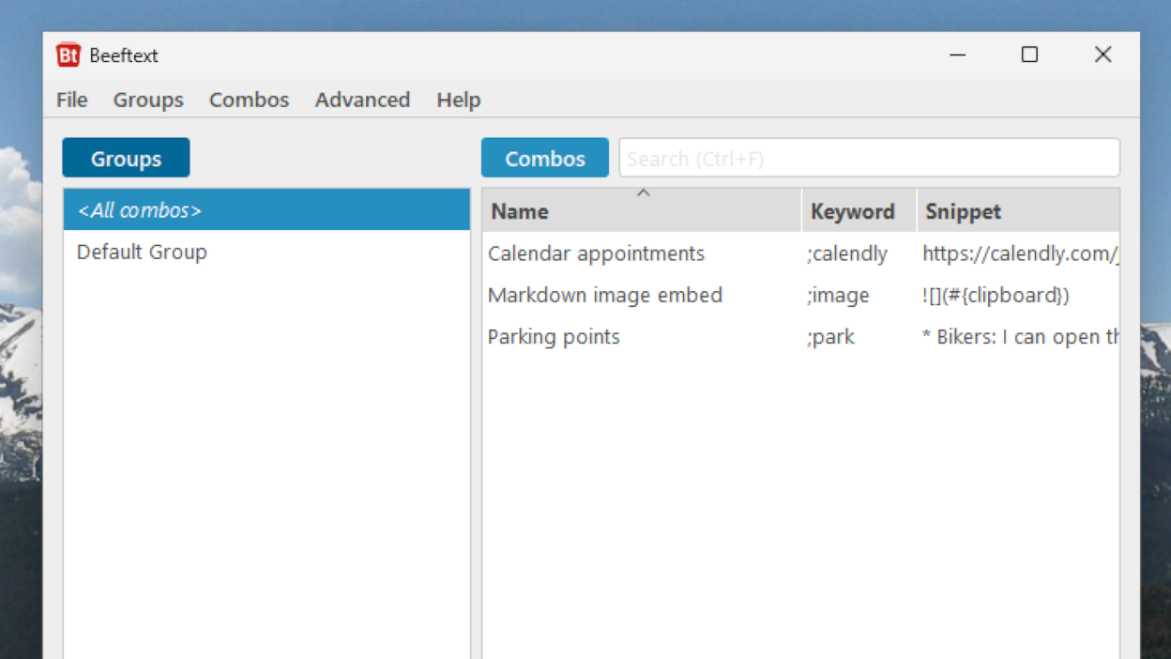Select the Parking points combo

554,336
